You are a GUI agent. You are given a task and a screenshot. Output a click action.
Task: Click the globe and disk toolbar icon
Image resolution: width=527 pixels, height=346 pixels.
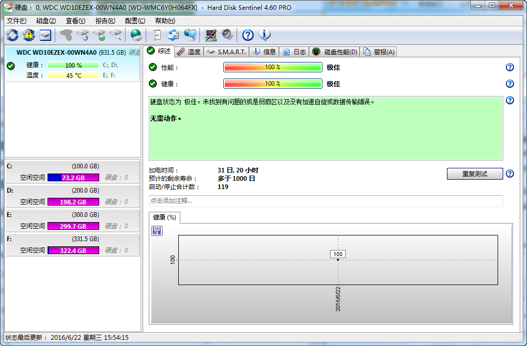point(136,35)
